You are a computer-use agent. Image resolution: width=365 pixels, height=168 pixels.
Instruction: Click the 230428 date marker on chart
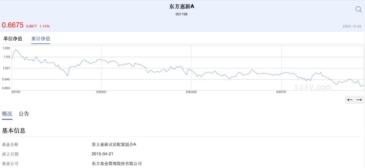(x=191, y=92)
